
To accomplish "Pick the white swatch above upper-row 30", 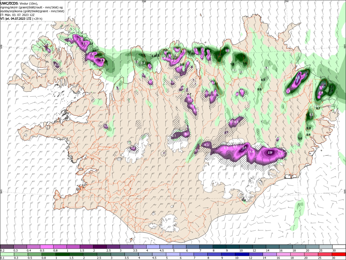I will coord(339,247).
